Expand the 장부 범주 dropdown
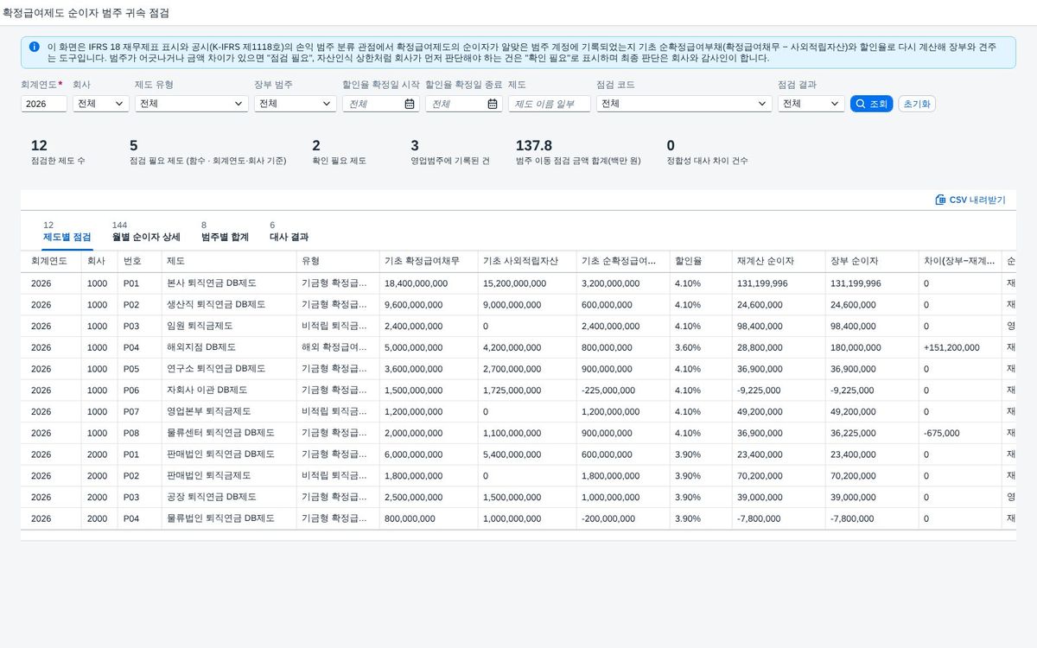Screen dimensions: 1037x648 tap(295, 104)
